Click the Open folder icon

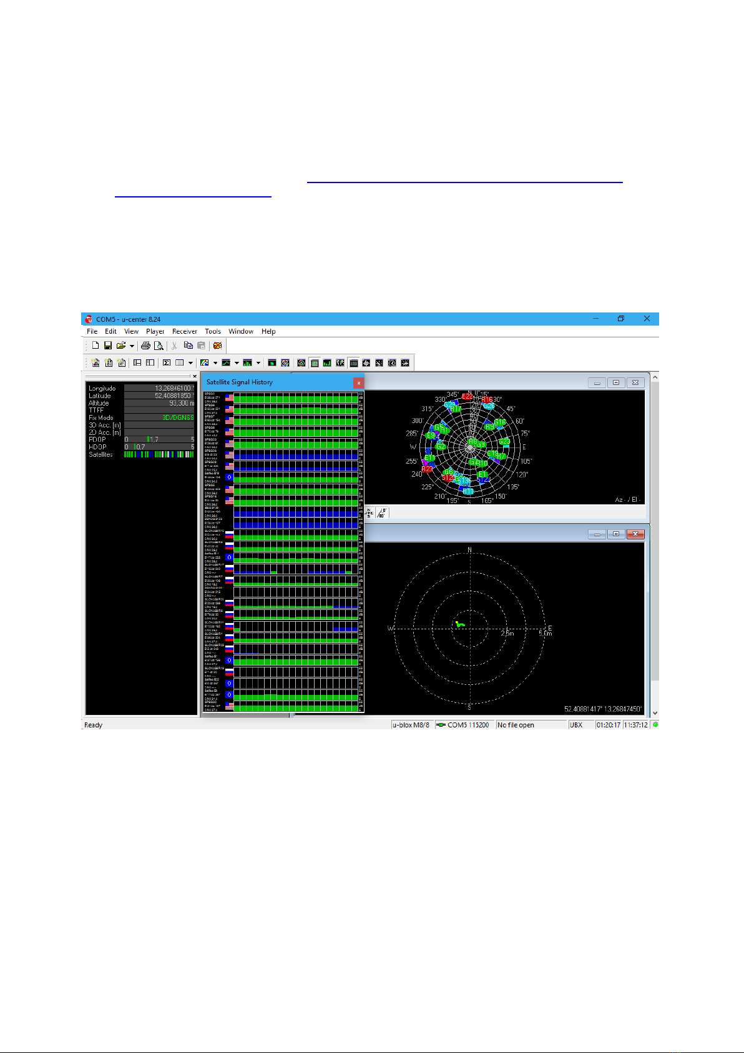tap(121, 345)
